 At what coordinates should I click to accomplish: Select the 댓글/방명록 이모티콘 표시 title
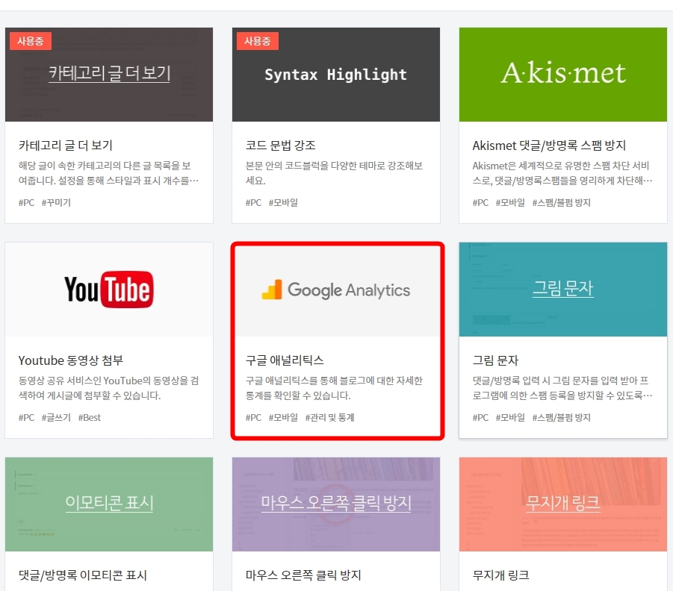click(82, 575)
